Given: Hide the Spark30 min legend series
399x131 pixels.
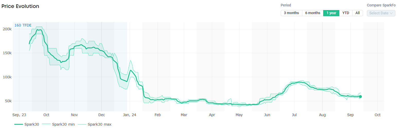Looking at the screenshot, I should [x=58, y=124].
